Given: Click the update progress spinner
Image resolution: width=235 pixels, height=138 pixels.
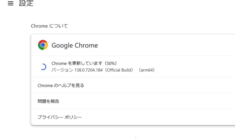Looking at the screenshot, I should pos(43,67).
